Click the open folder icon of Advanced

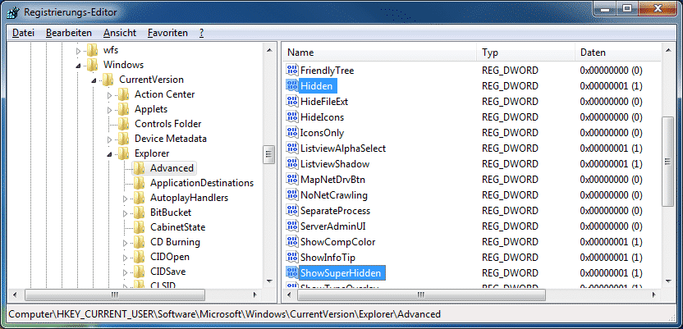click(139, 168)
